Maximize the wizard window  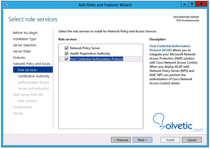click(x=192, y=4)
